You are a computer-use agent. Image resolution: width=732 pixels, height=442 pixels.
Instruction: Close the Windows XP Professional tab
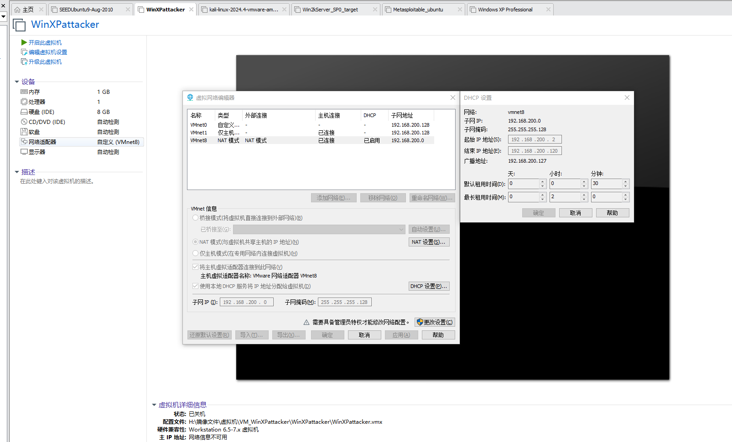point(548,9)
